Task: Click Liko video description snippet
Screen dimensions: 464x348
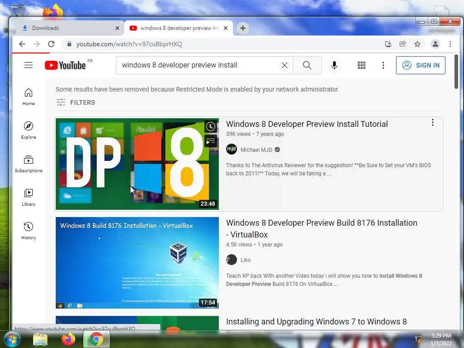Action: 324,280
